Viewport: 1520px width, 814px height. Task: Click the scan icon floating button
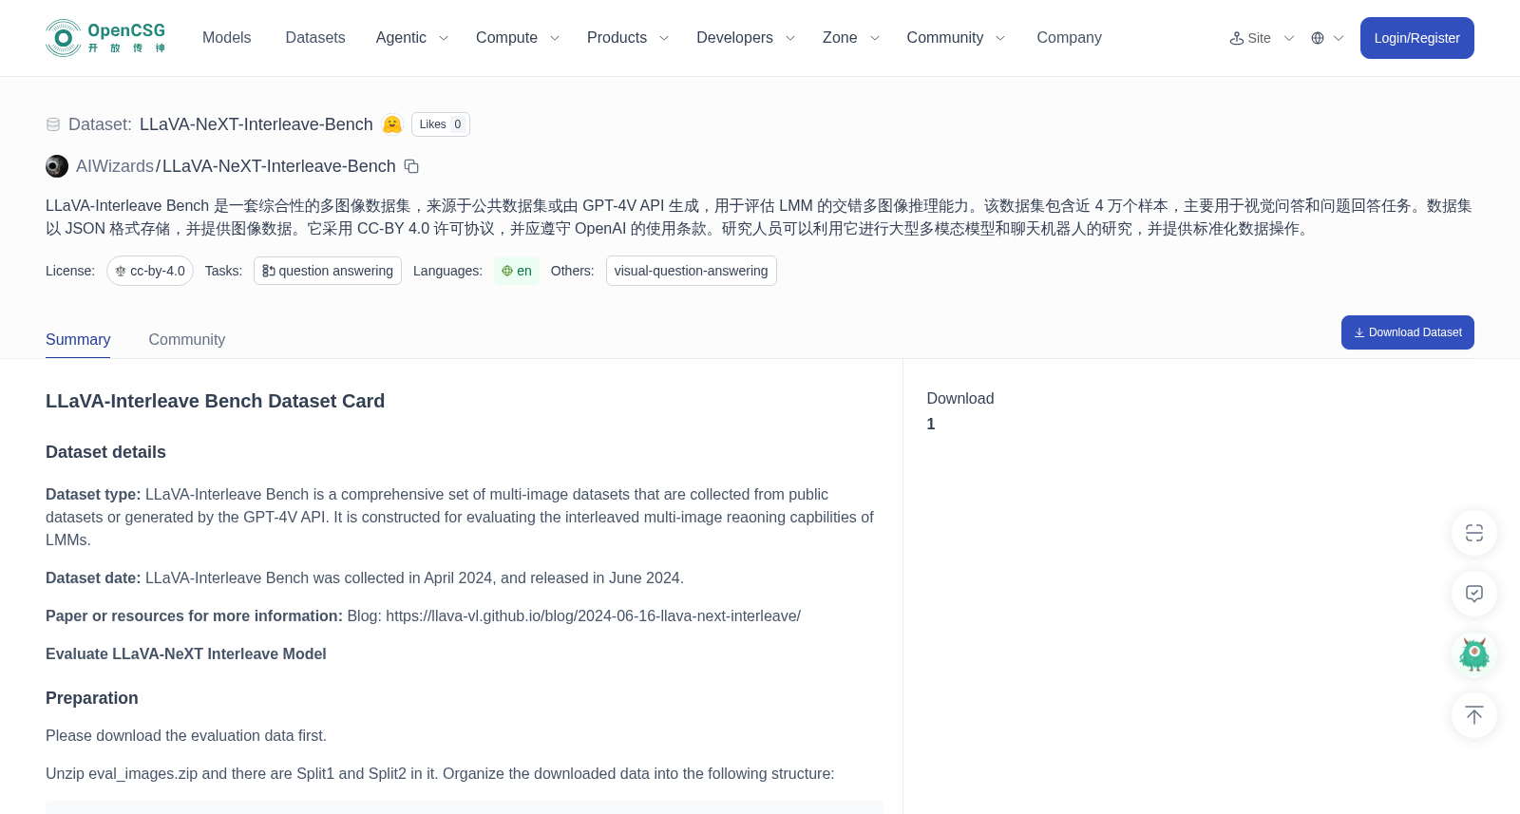coord(1474,533)
